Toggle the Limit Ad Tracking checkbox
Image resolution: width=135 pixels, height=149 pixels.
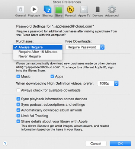18,116
